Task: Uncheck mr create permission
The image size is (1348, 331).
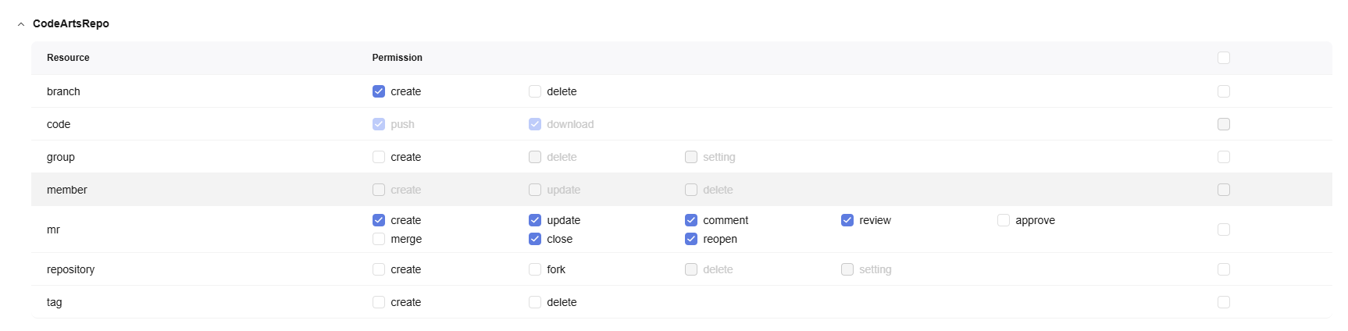Action: [379, 220]
